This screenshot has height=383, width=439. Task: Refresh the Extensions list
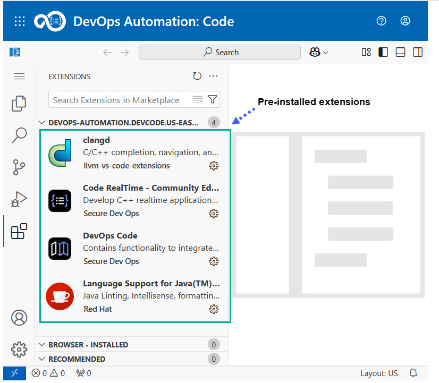(197, 76)
